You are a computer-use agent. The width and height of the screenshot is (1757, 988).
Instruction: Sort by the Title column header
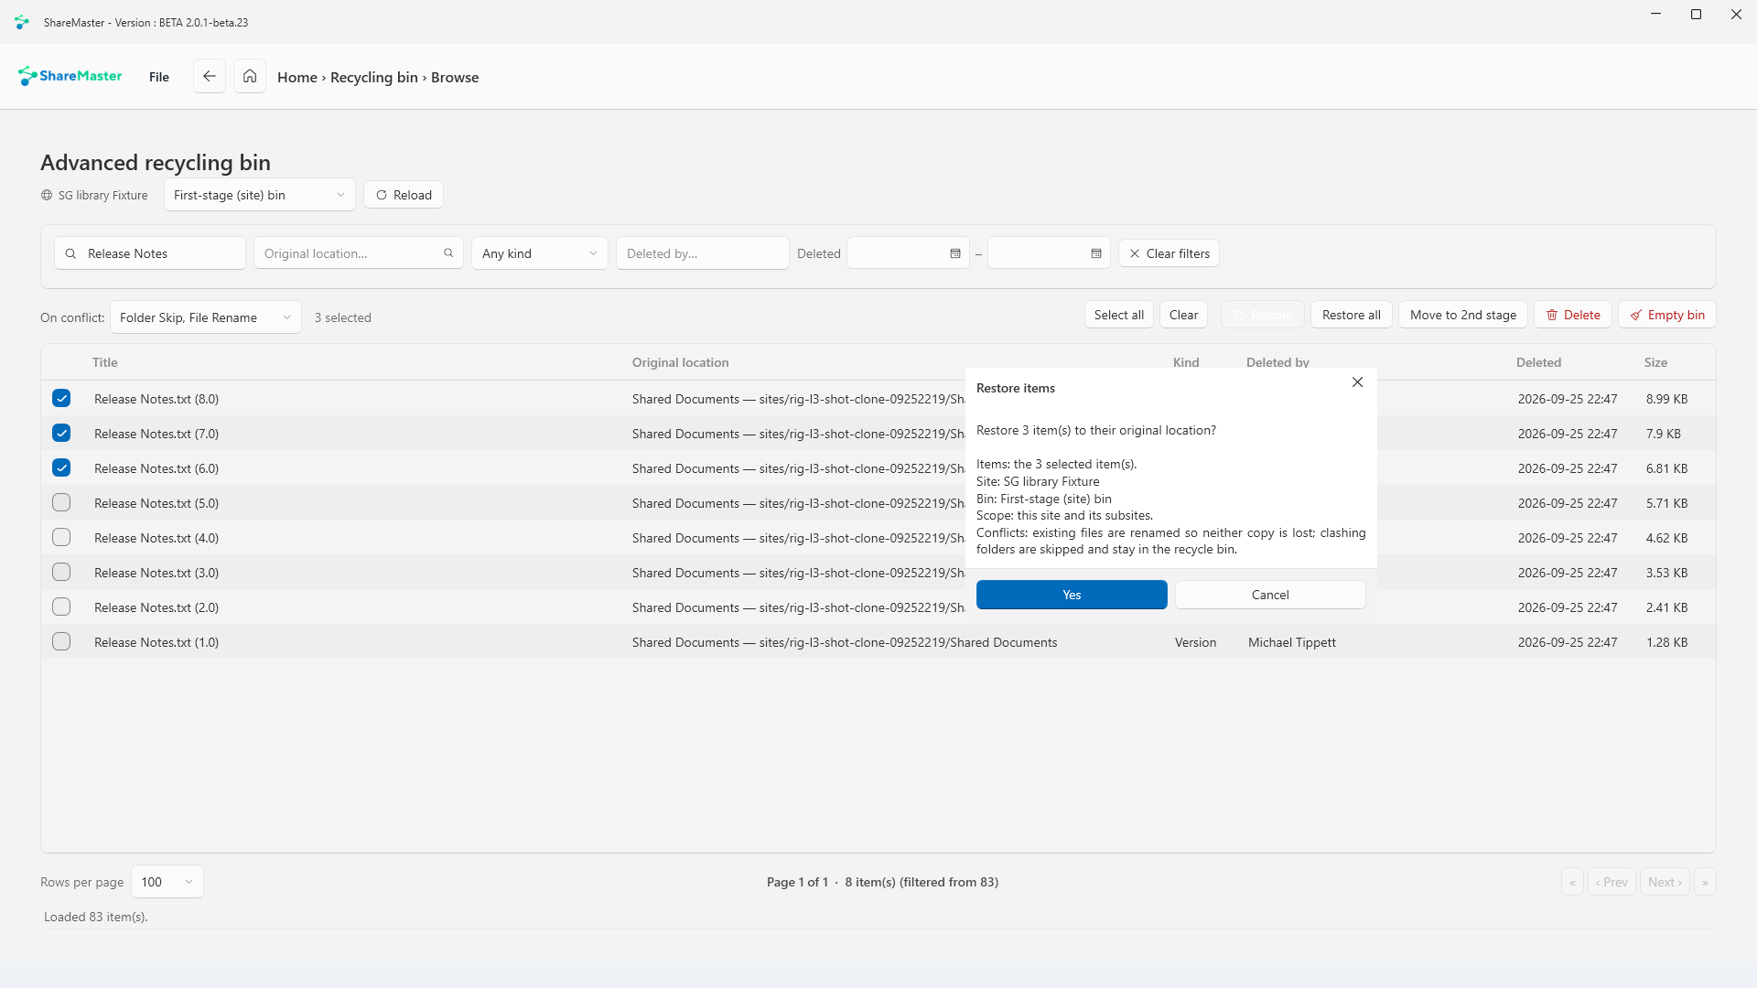105,362
